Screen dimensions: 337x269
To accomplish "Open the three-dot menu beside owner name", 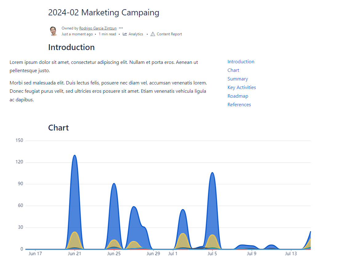I will tap(121, 28).
